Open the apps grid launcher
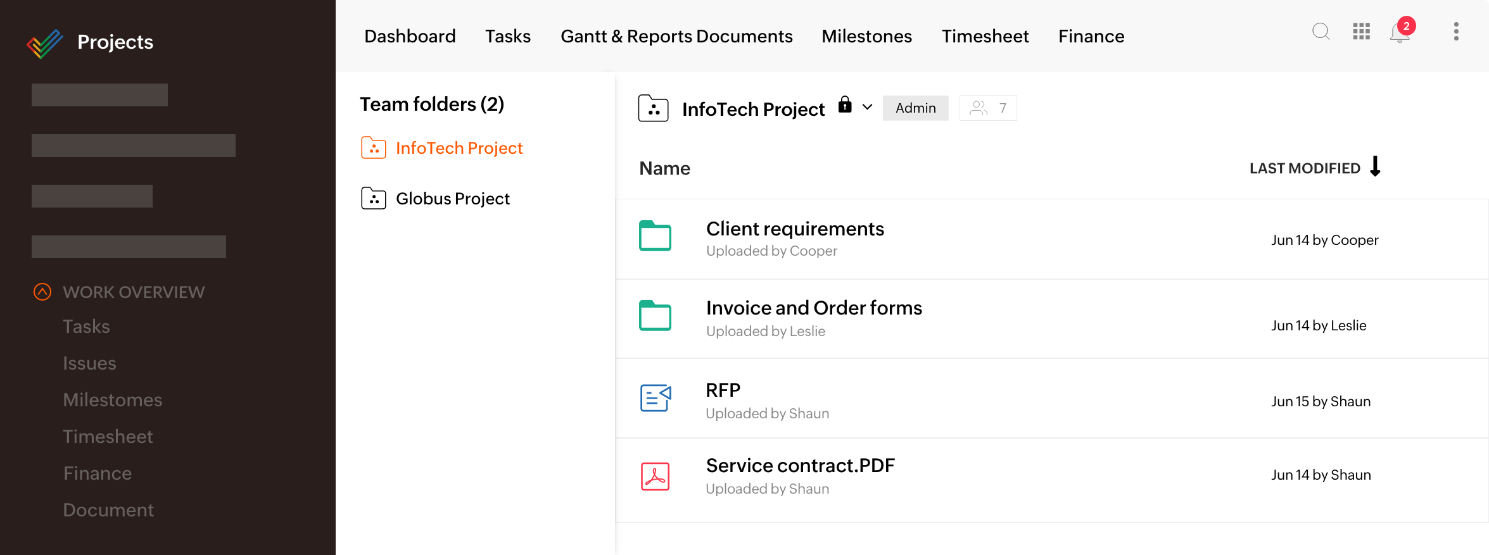The width and height of the screenshot is (1489, 555). pyautogui.click(x=1361, y=32)
